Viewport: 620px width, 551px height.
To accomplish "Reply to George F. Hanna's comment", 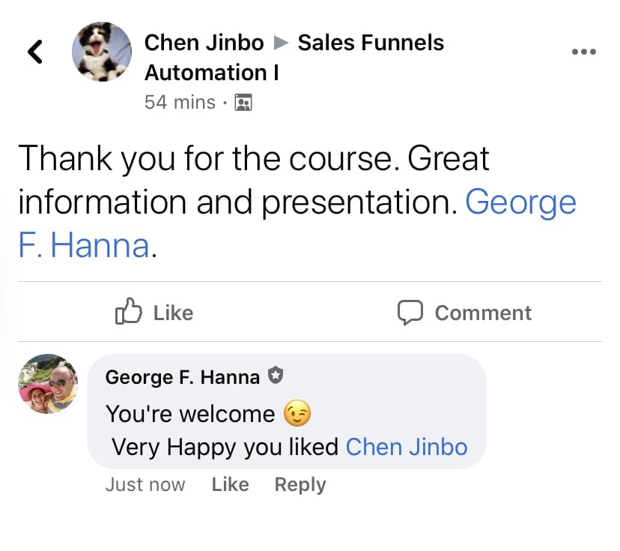I will (x=300, y=485).
